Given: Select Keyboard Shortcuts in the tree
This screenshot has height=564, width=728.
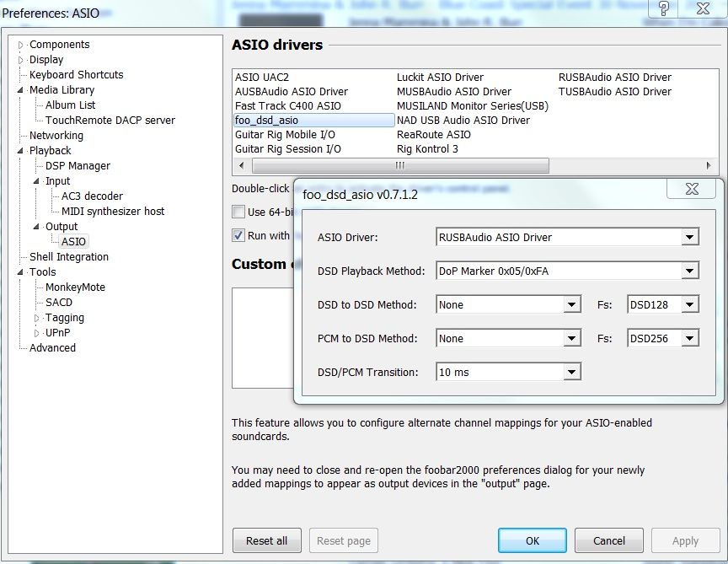Looking at the screenshot, I should [x=76, y=75].
